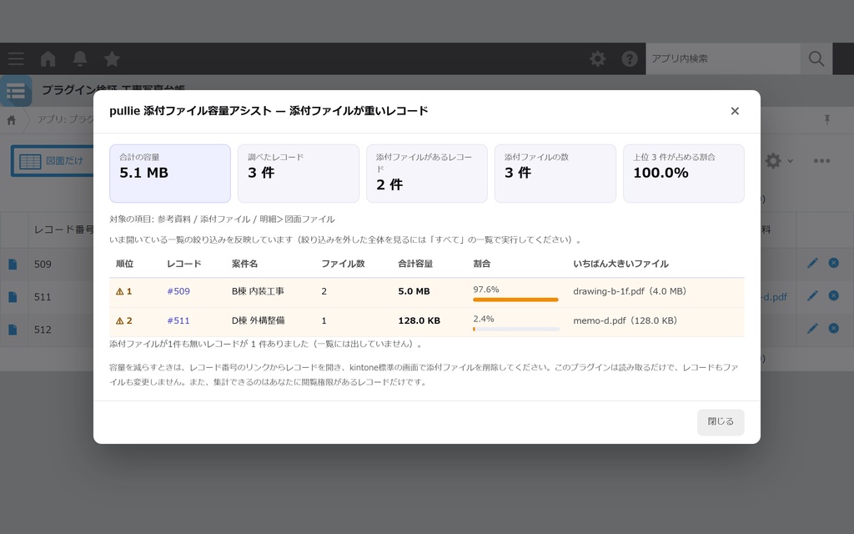Click the pin icon at right of breadcrumb
The height and width of the screenshot is (534, 854).
tap(827, 119)
